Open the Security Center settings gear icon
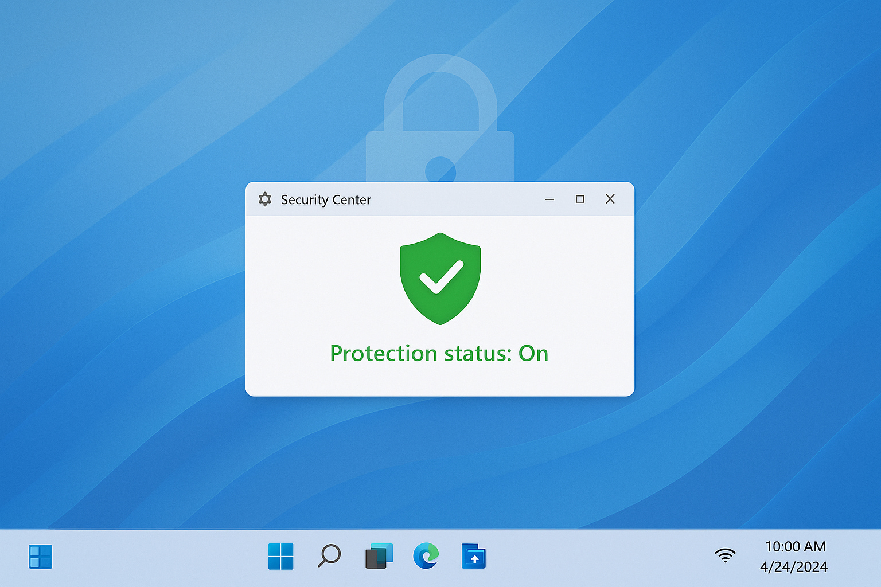Viewport: 881px width, 587px height. [x=265, y=199]
